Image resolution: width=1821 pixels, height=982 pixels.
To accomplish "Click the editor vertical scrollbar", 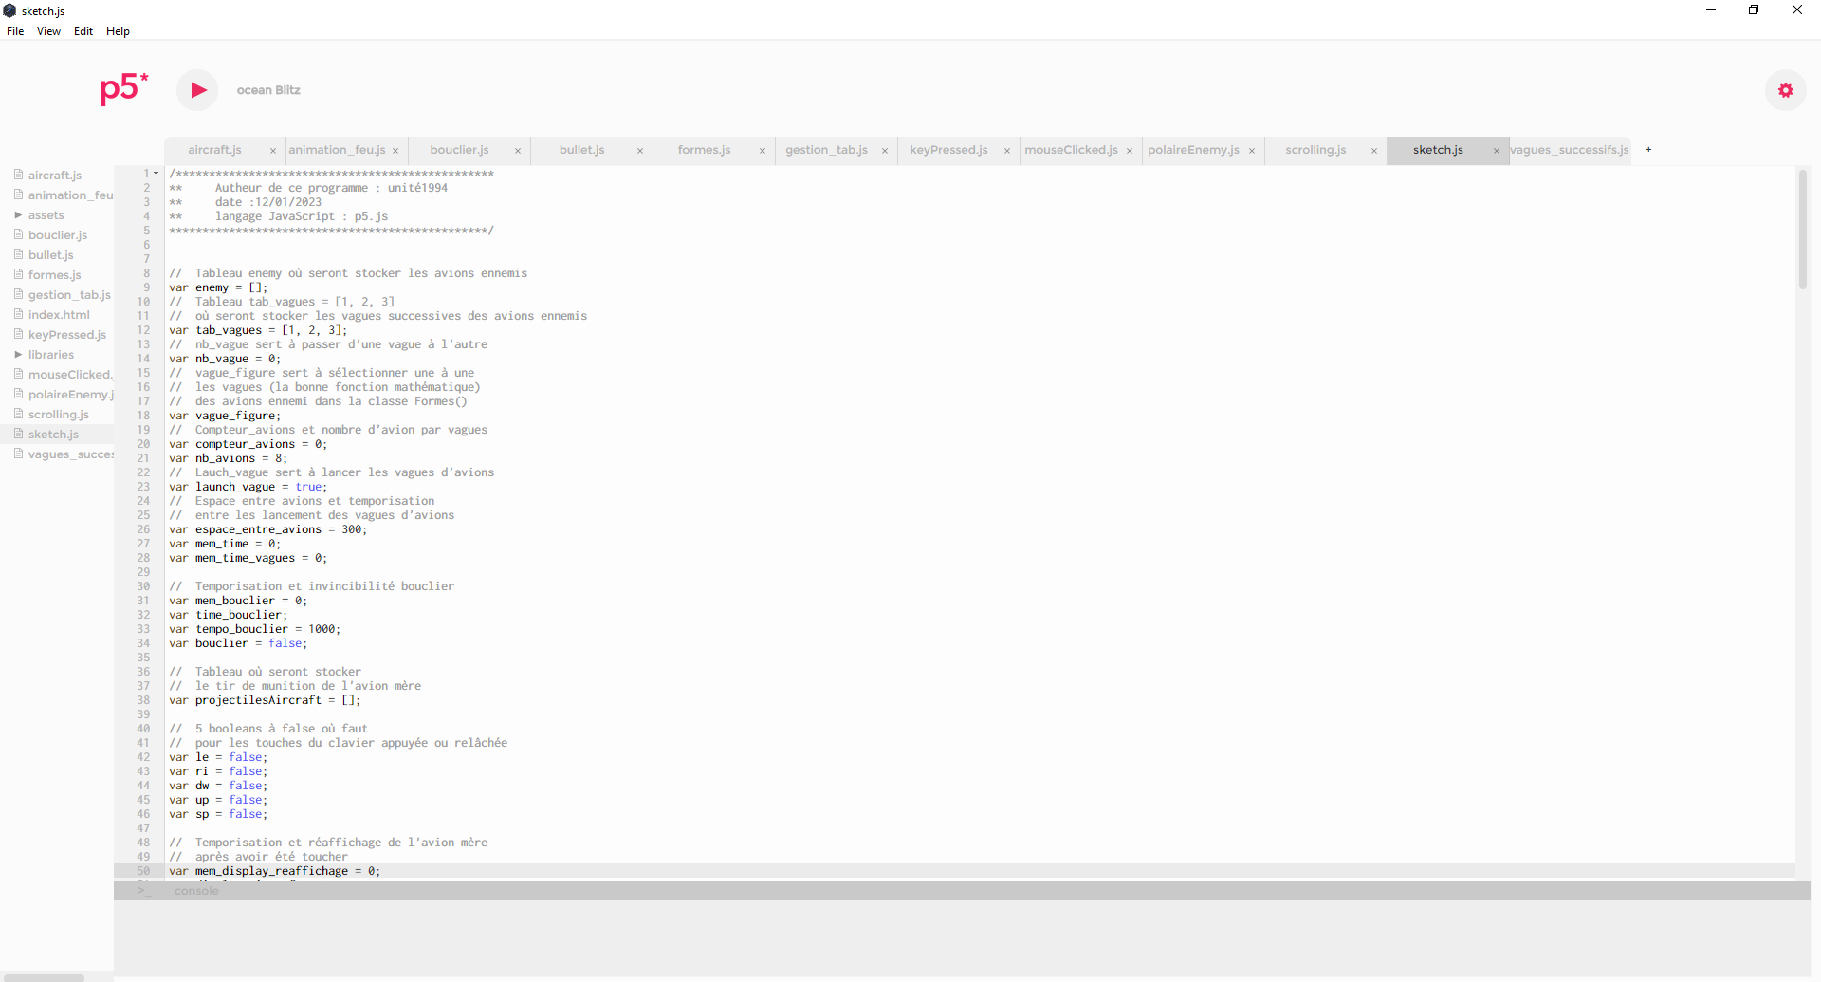I will click(x=1802, y=228).
